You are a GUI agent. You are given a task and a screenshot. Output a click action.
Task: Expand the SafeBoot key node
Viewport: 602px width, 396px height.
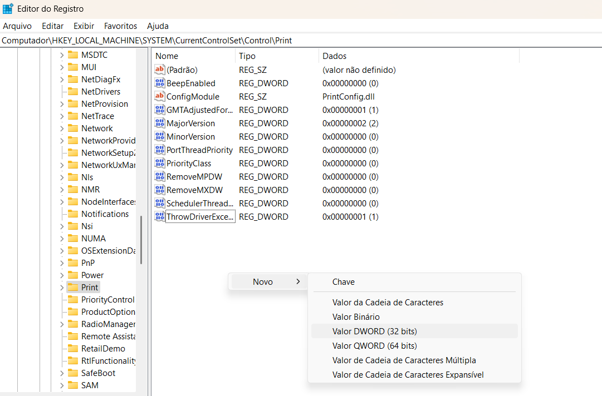click(62, 373)
